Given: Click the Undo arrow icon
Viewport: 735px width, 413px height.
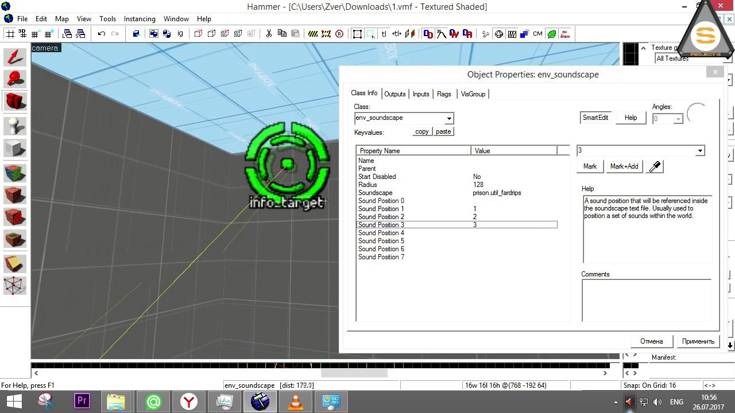Looking at the screenshot, I should pos(102,34).
